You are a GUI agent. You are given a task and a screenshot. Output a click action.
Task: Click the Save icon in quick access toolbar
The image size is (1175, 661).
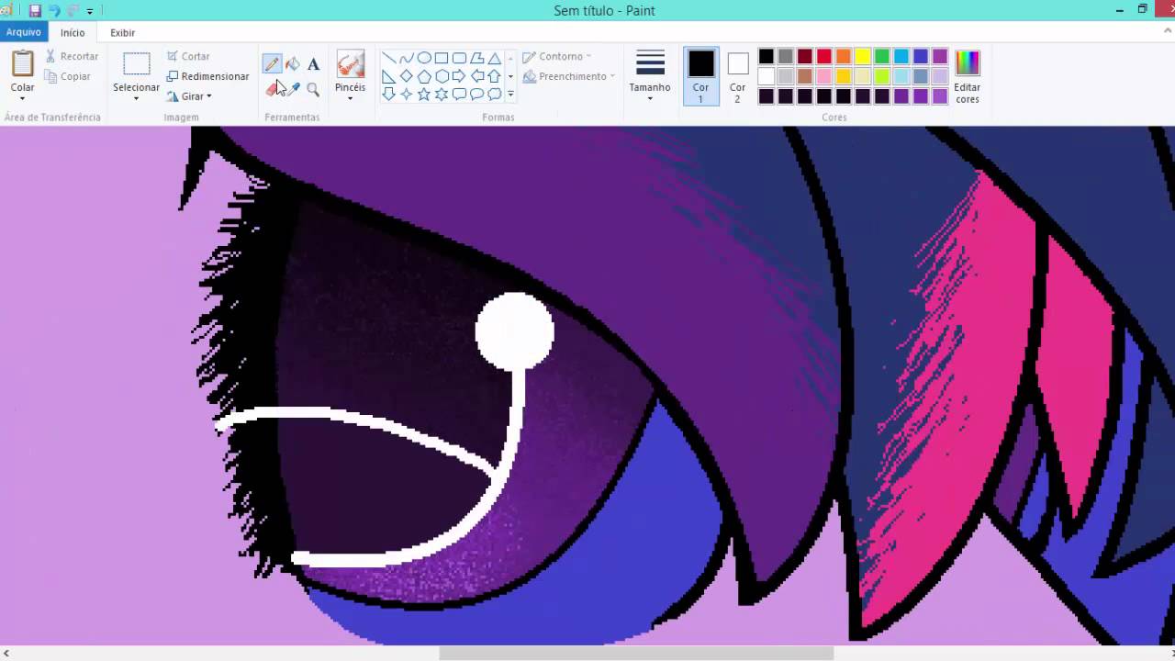(x=35, y=11)
